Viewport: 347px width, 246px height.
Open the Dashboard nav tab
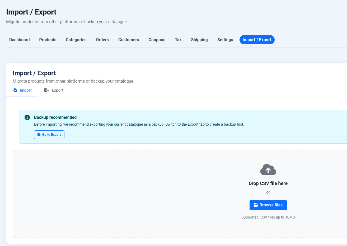[x=20, y=40]
